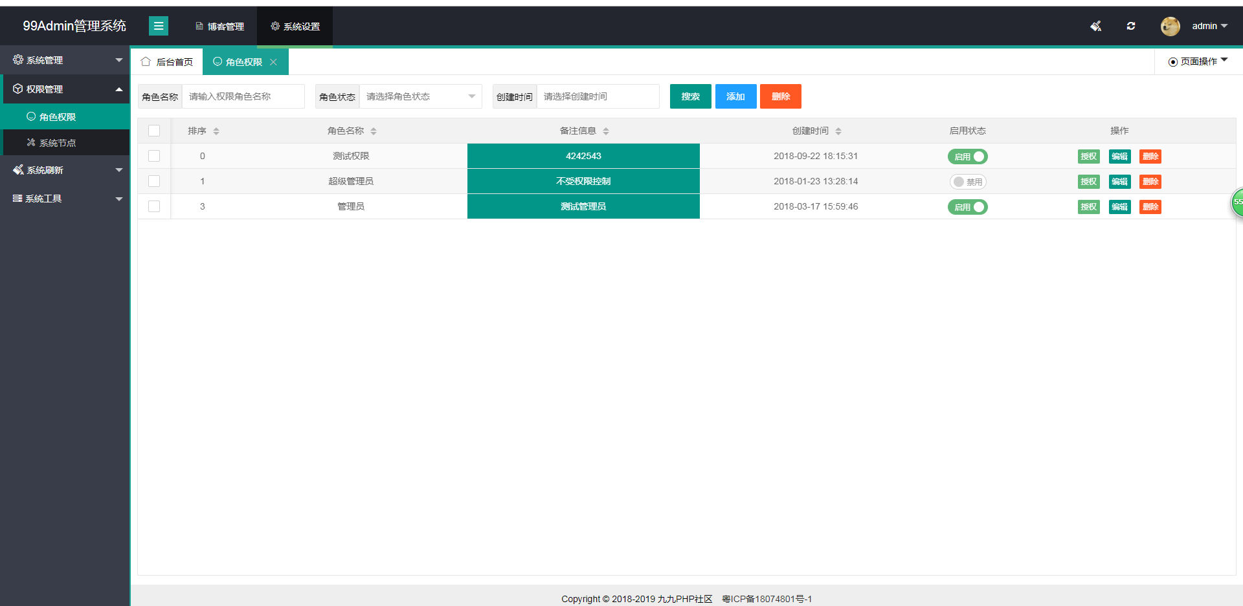
Task: Click the 角色名称 search input field
Action: pyautogui.click(x=243, y=96)
